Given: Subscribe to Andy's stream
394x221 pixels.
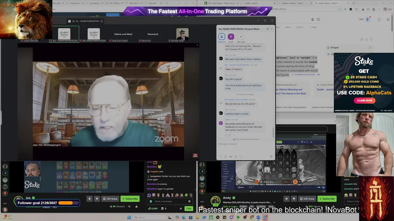Looking at the screenshot, I should point(326,199).
